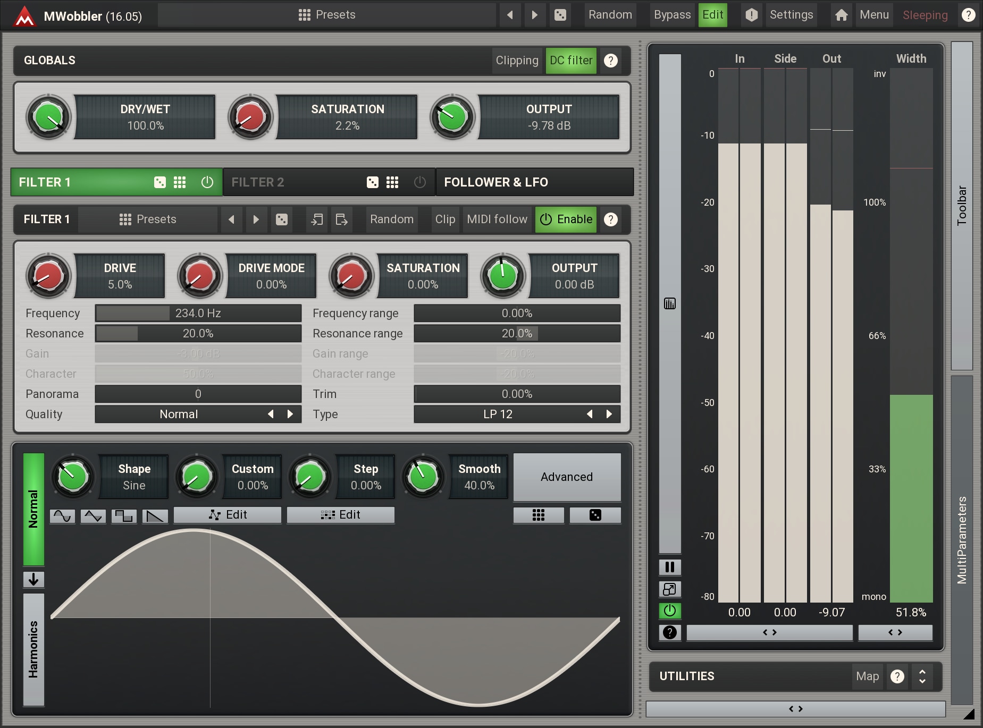Open the top-right help question mark
983x728 pixels.
coord(968,15)
